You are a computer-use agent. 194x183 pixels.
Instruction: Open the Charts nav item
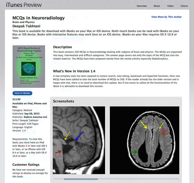pyautogui.click(x=184, y=6)
